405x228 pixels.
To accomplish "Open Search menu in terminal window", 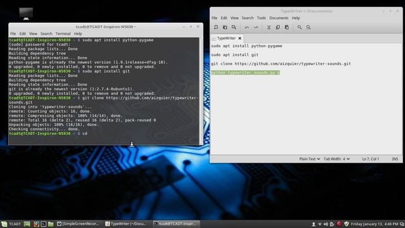I will (46, 34).
